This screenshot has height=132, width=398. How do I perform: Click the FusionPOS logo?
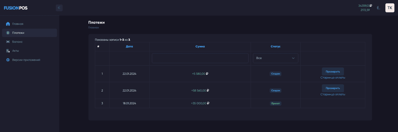pos(16,8)
